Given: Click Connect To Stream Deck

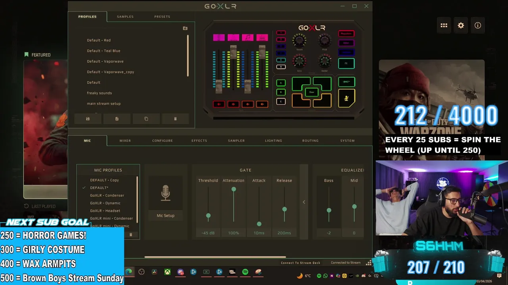Looking at the screenshot, I should click(300, 263).
